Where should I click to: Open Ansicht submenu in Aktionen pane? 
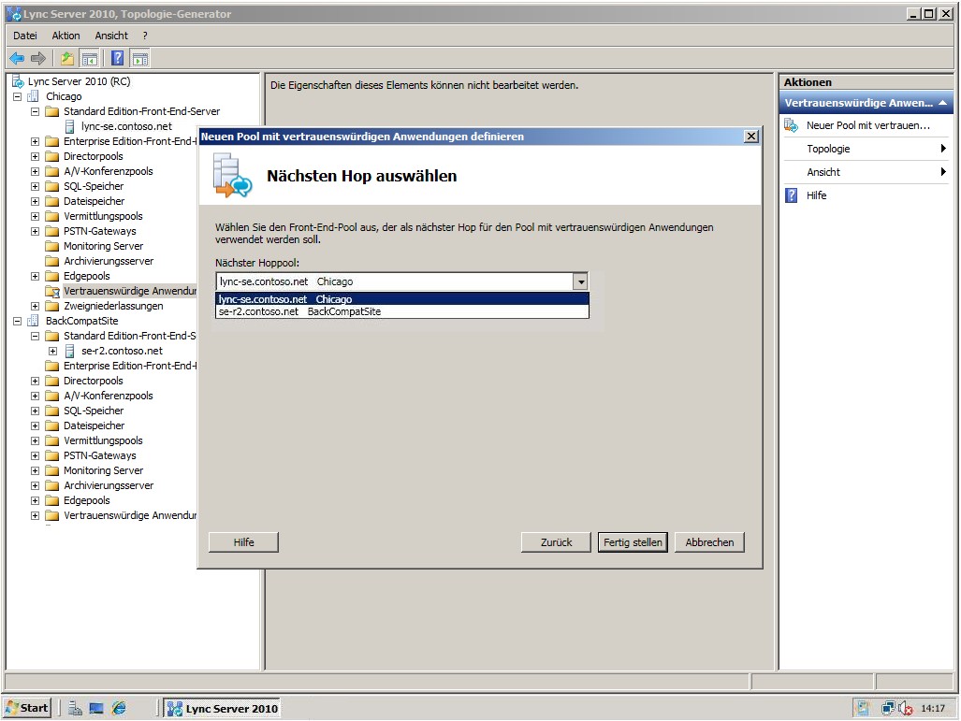[x=866, y=172]
